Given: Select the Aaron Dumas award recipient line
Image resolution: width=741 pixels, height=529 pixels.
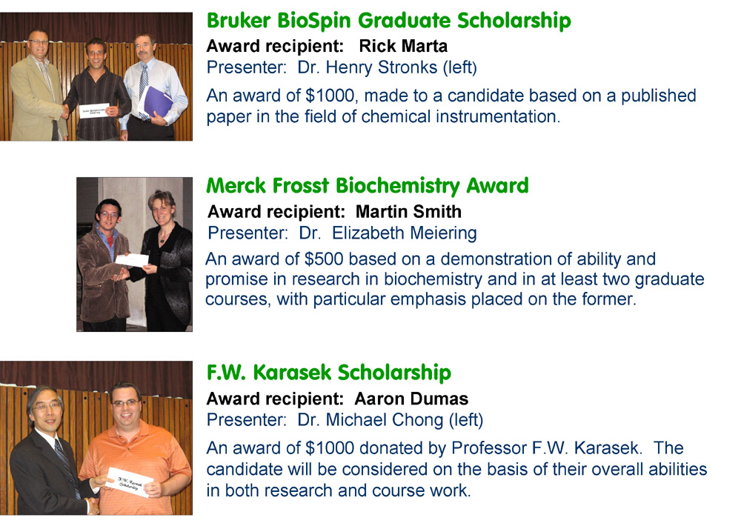Looking at the screenshot, I should click(x=337, y=399).
